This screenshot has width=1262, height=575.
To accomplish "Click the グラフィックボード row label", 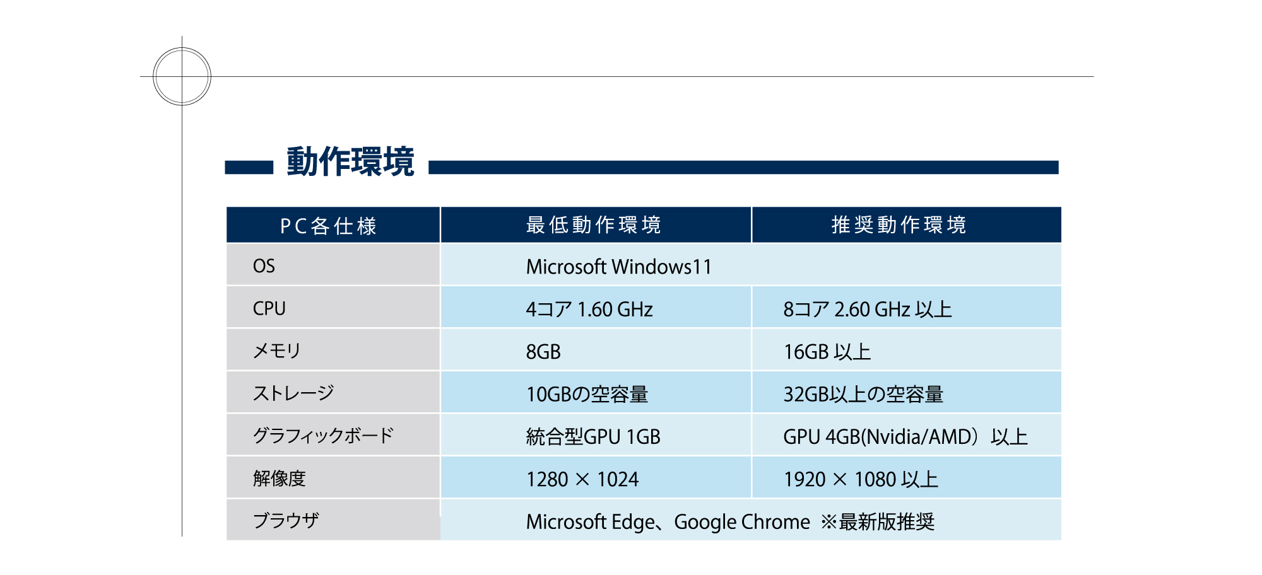I will pyautogui.click(x=323, y=435).
